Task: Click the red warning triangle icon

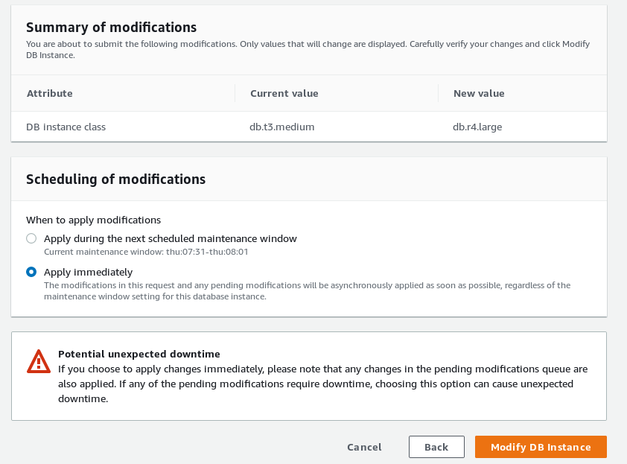Action: [x=39, y=362]
